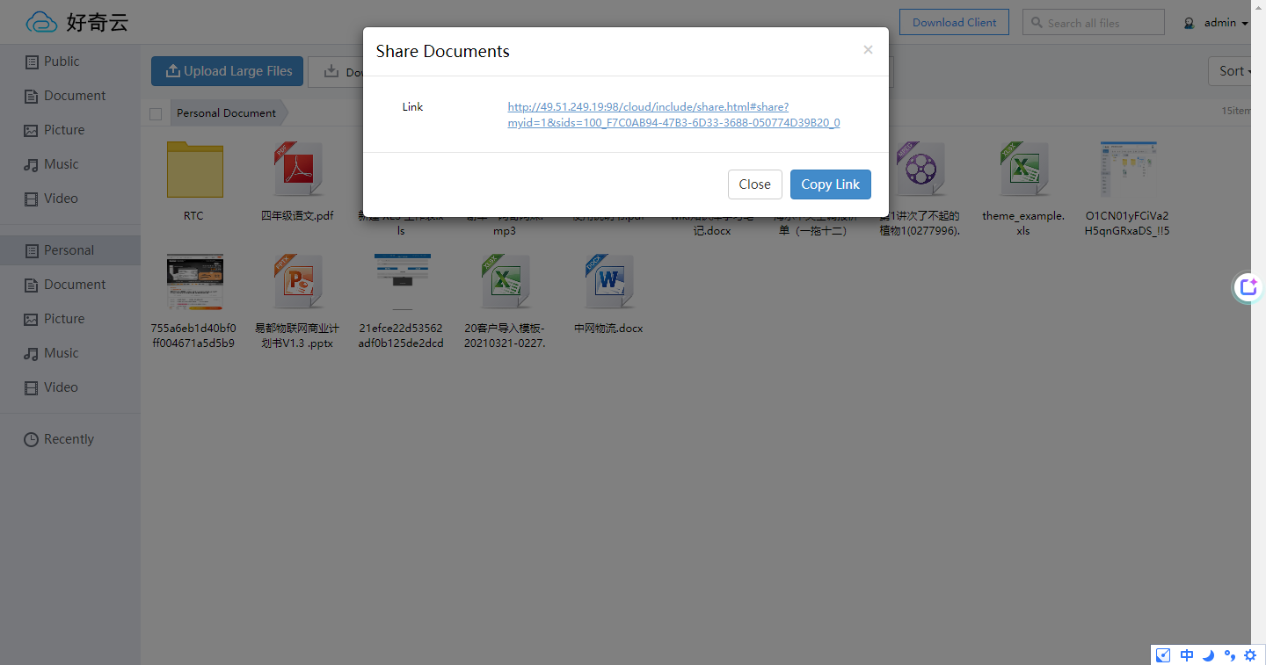Open the 易都物联网商业计划书 pptx icon

pyautogui.click(x=298, y=282)
